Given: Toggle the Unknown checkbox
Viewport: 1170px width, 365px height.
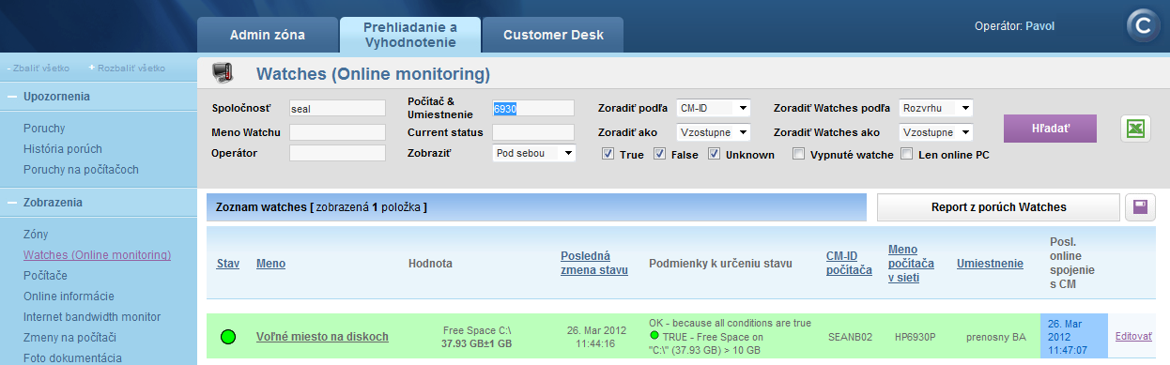Looking at the screenshot, I should 715,154.
